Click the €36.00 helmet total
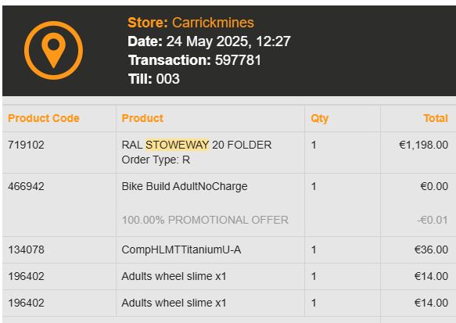The height and width of the screenshot is (323, 456). coord(431,249)
